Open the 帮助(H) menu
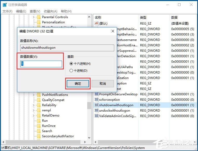 click(66, 11)
